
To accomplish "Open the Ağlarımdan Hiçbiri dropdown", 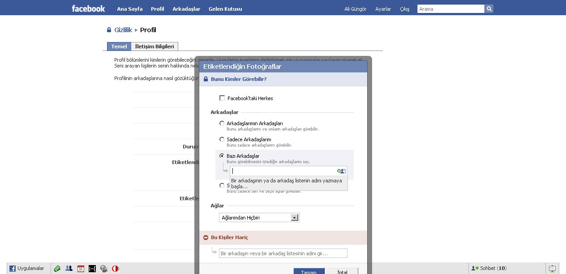I will click(260, 218).
